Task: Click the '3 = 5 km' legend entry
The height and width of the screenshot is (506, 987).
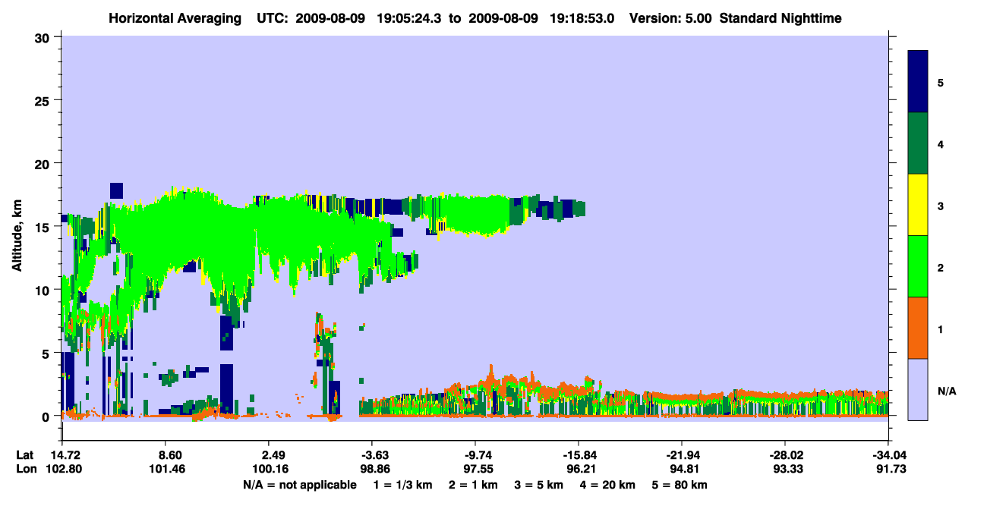Action: 539,485
